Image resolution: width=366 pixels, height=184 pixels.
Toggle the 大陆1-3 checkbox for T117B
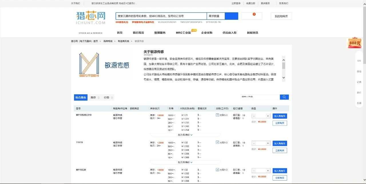pos(217,142)
